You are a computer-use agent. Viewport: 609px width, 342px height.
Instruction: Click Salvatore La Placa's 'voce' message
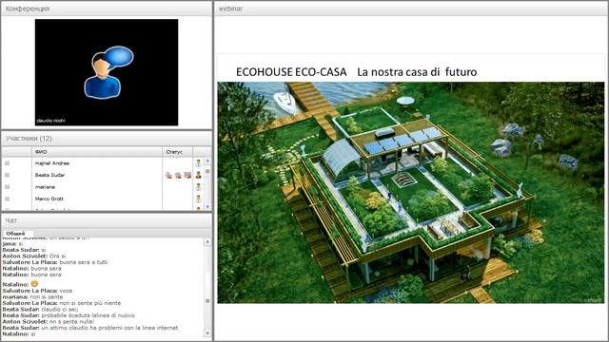coord(37,291)
